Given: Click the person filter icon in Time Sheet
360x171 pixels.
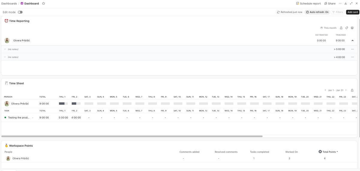Looking at the screenshot, I should point(352,90).
